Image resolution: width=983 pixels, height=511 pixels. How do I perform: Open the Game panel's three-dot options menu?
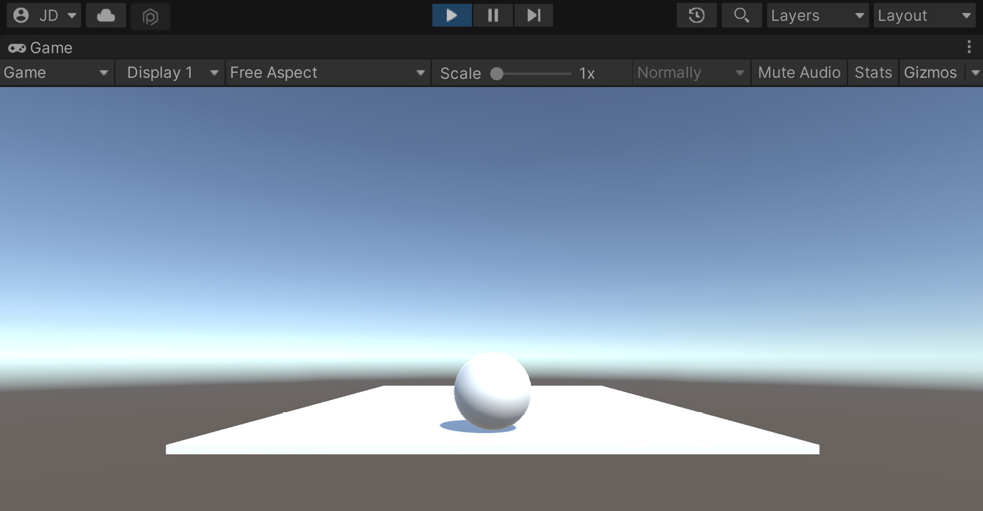[x=969, y=47]
